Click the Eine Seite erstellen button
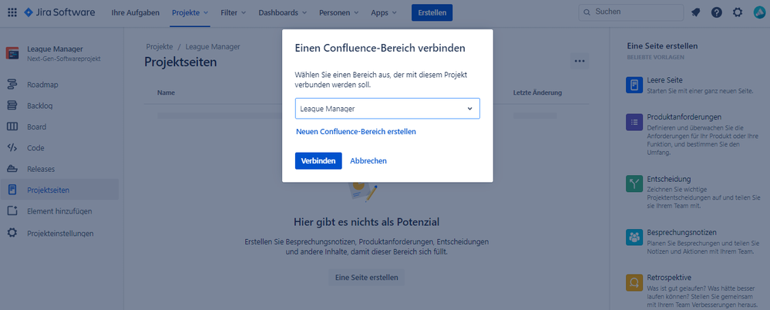 [366, 277]
